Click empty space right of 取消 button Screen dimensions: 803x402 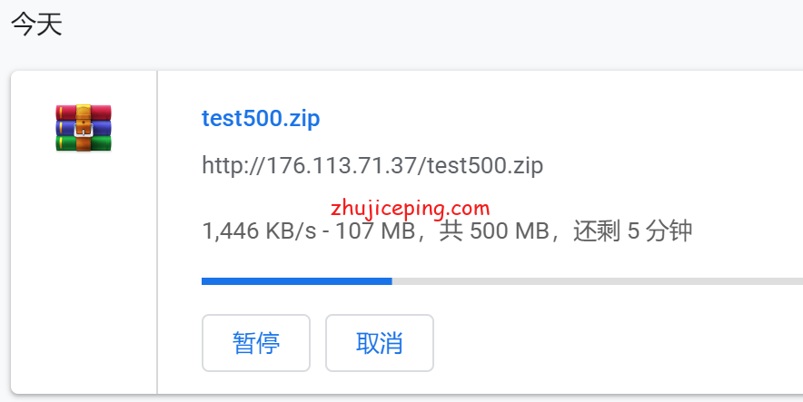click(x=615, y=343)
